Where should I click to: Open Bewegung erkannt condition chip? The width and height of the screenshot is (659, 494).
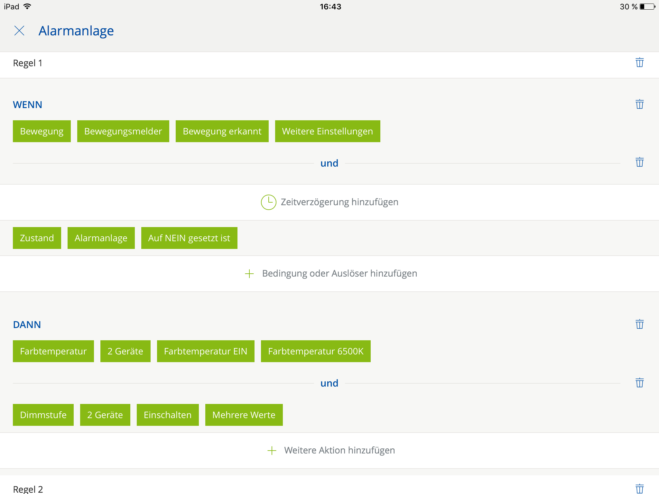tap(222, 131)
